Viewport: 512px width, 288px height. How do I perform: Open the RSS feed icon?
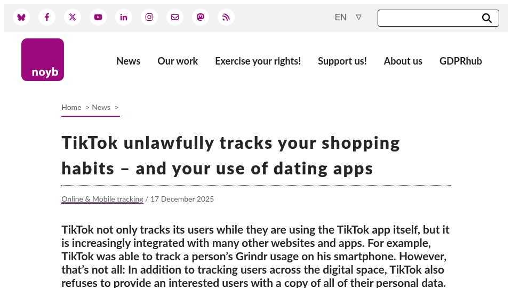226,17
